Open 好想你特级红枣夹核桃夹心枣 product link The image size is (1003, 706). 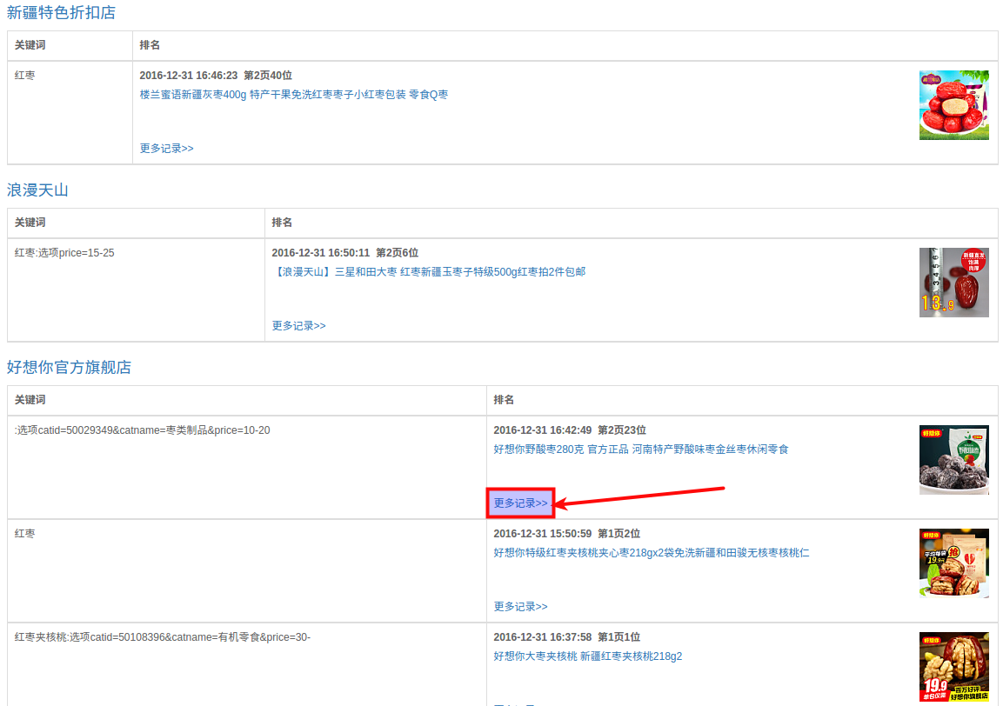(652, 553)
